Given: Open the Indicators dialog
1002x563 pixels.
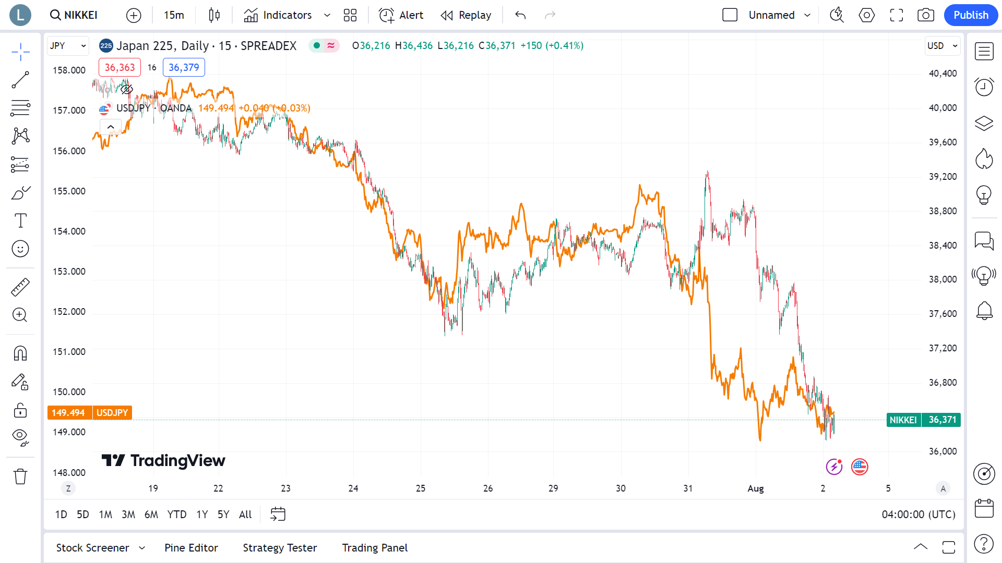Looking at the screenshot, I should (278, 15).
